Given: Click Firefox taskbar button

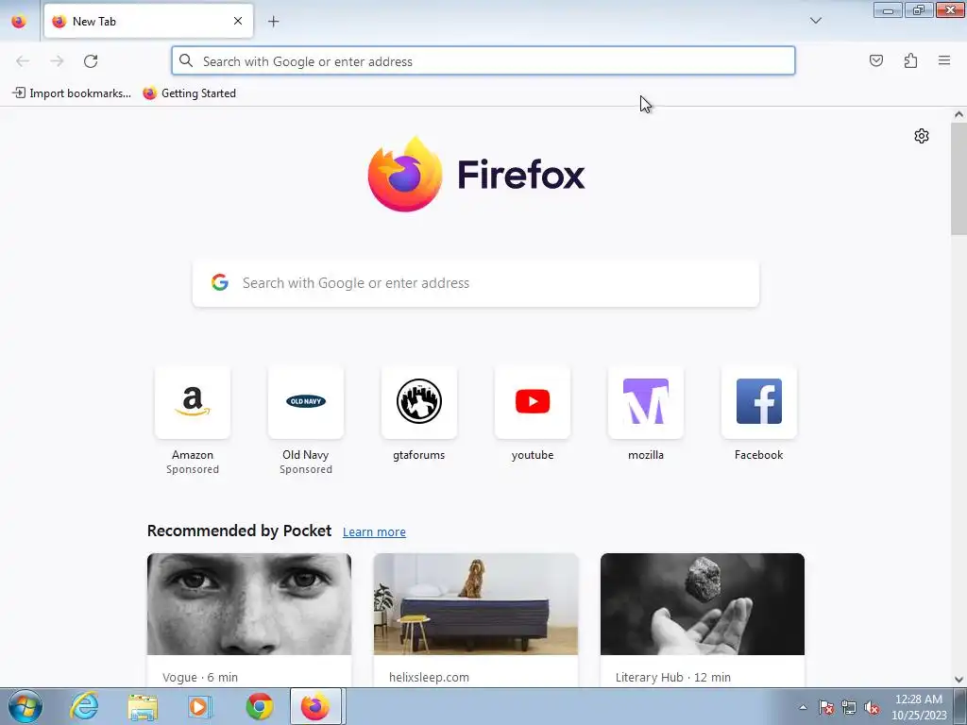Looking at the screenshot, I should click(315, 706).
